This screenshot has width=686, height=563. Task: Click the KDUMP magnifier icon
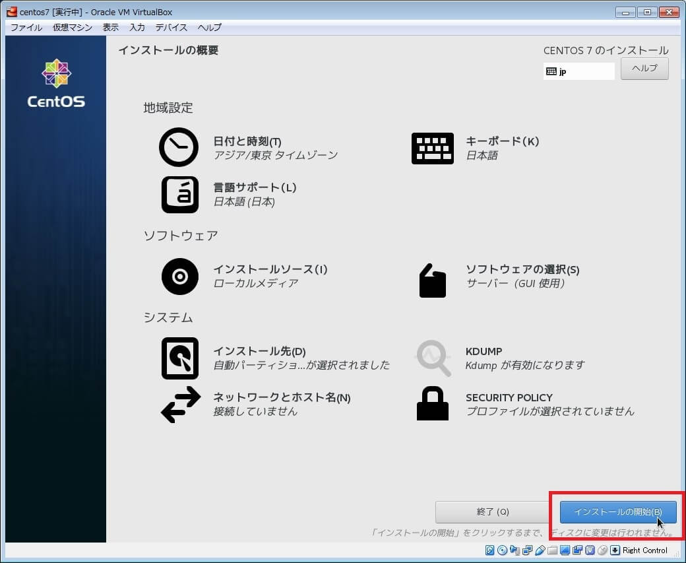pos(433,358)
